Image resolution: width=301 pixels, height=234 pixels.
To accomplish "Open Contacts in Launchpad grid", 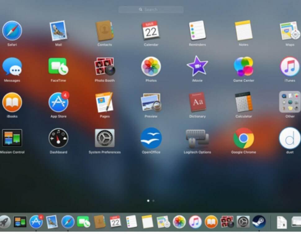I will pyautogui.click(x=105, y=31).
